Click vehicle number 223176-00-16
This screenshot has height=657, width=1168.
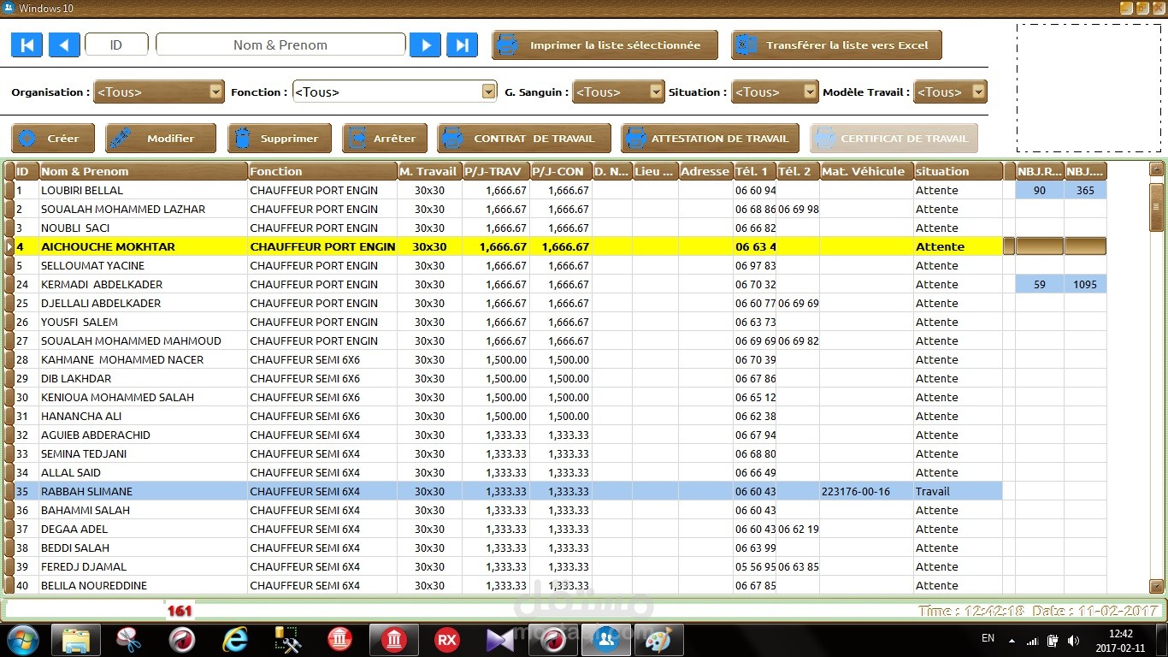[x=856, y=491]
